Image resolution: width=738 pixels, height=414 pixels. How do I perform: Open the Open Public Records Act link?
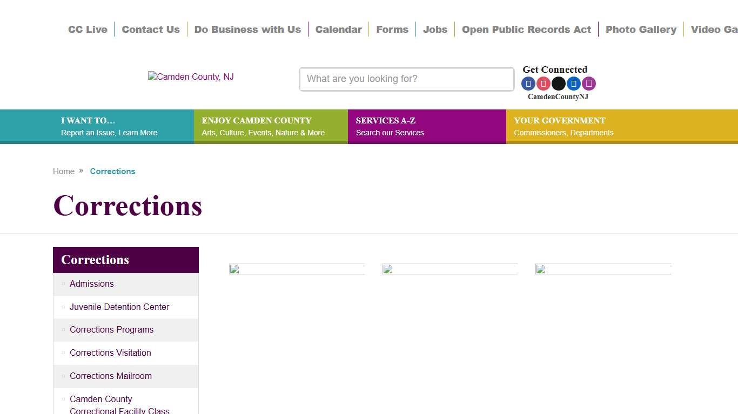point(526,30)
